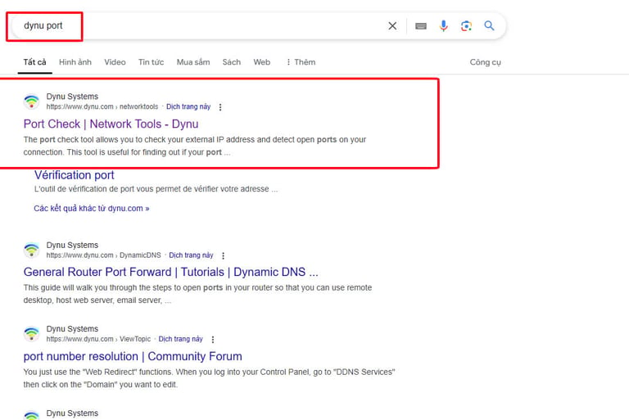629x420 pixels.
Task: Expand the Thêm more-options menu
Action: pyautogui.click(x=301, y=62)
